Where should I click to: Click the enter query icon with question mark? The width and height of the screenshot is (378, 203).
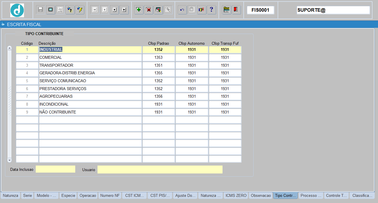coord(70,10)
